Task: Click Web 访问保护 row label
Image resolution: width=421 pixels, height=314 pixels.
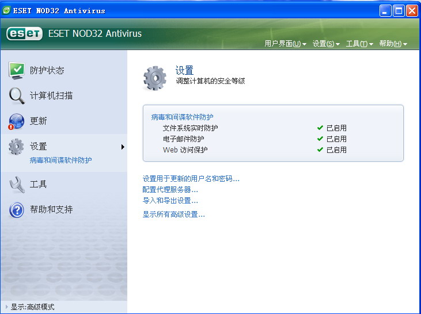Action: pyautogui.click(x=185, y=150)
